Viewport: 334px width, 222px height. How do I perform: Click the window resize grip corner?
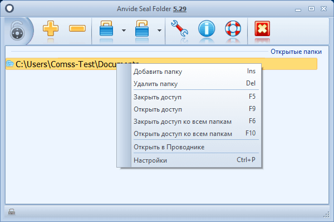pyautogui.click(x=326, y=214)
